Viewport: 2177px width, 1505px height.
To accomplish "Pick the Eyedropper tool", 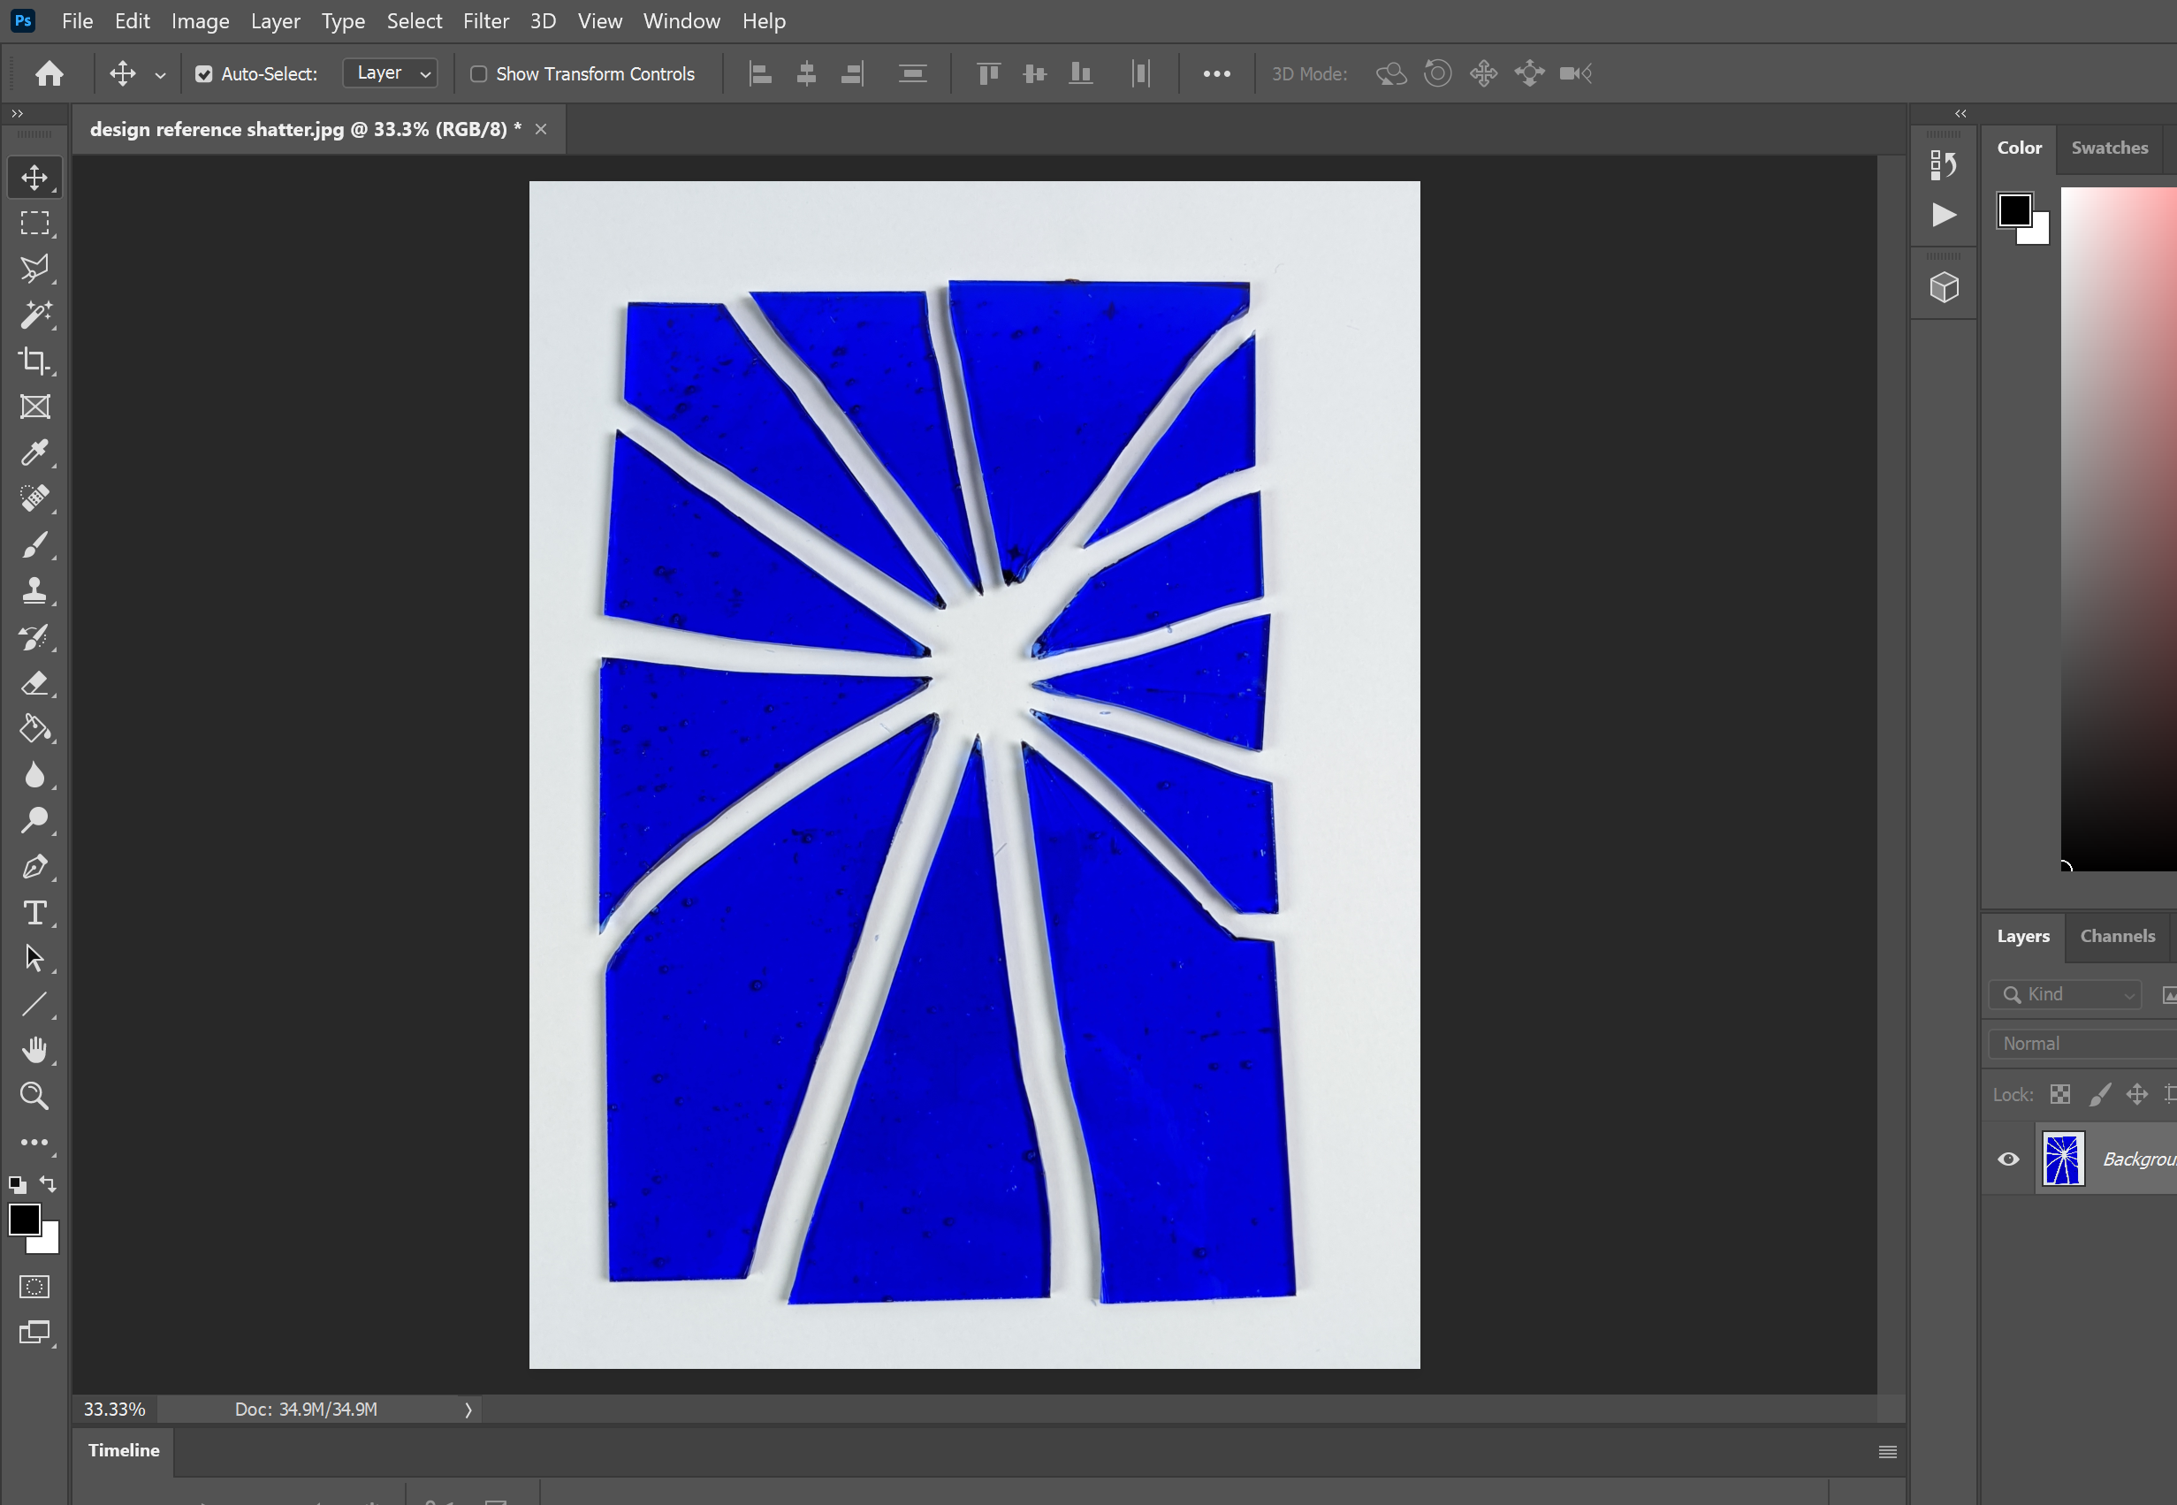I will (34, 452).
